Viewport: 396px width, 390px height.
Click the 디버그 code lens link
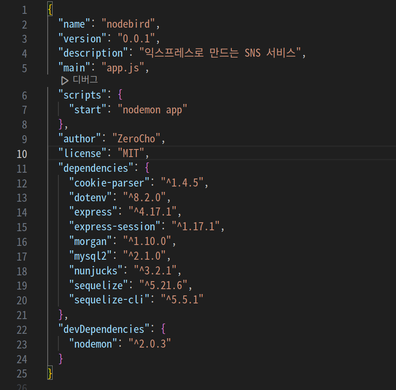tap(85, 80)
